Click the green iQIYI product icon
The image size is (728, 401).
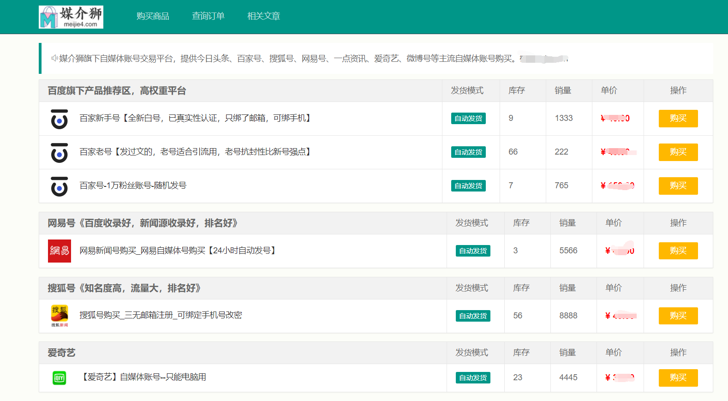[x=59, y=378]
